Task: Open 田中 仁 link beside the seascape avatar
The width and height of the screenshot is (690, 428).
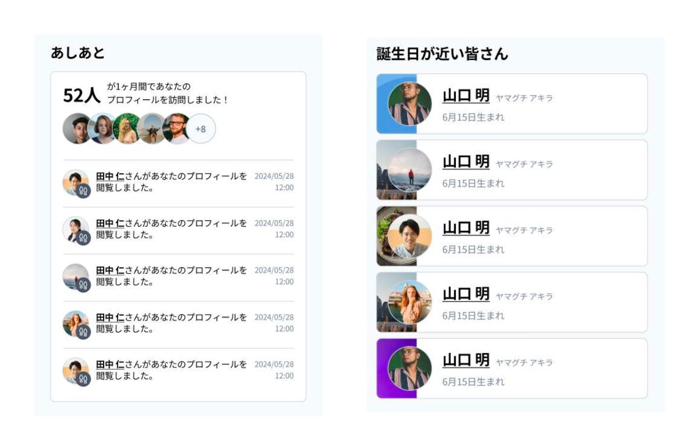Action: [x=110, y=271]
